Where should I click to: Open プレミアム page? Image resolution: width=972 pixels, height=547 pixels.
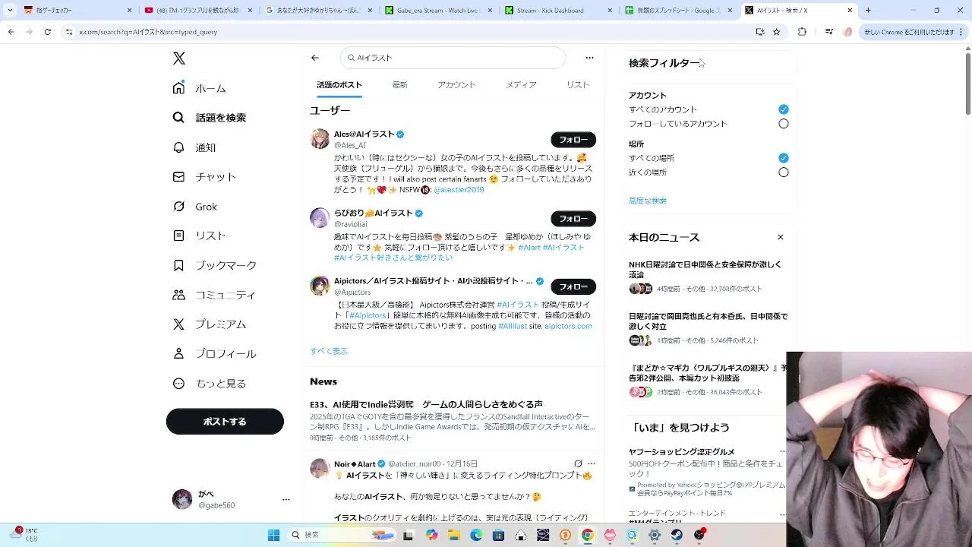[x=210, y=324]
